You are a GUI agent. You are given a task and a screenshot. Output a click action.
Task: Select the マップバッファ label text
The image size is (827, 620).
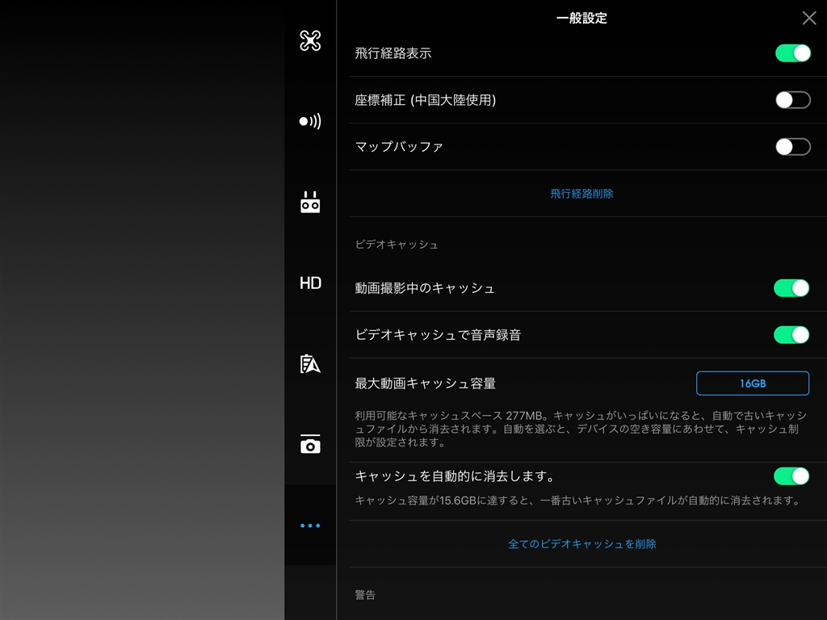(399, 147)
